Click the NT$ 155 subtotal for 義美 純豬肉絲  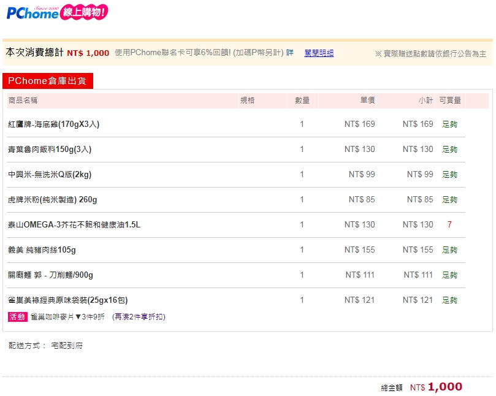tap(418, 250)
